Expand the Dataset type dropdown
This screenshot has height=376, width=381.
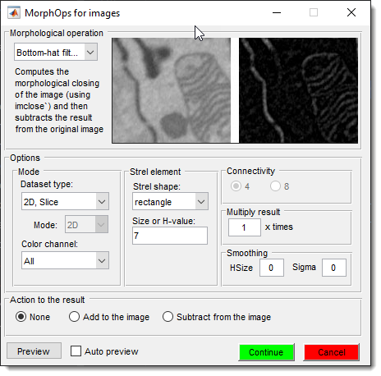pos(65,202)
